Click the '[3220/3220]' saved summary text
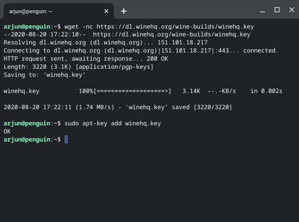Viewport: 299px width, 222px height. pyautogui.click(x=213, y=107)
